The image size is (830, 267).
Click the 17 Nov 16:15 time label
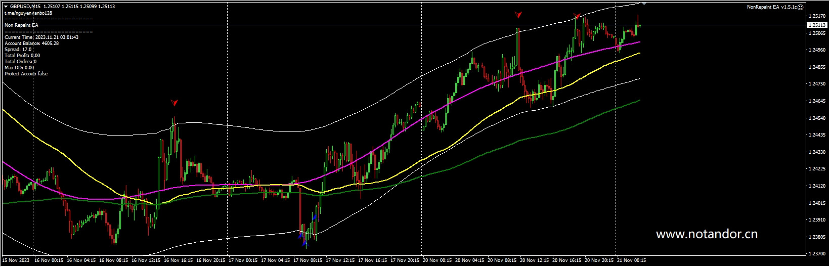coord(373,260)
